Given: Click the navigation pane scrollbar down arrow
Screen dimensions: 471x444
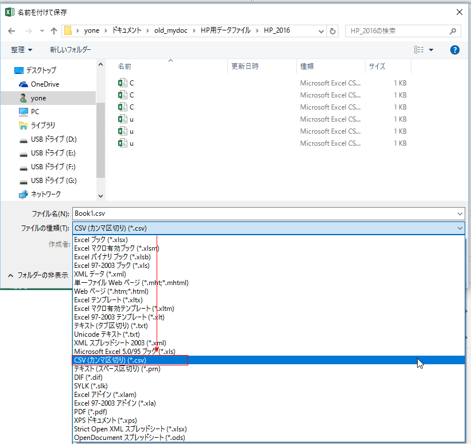Looking at the screenshot, I should (101, 196).
